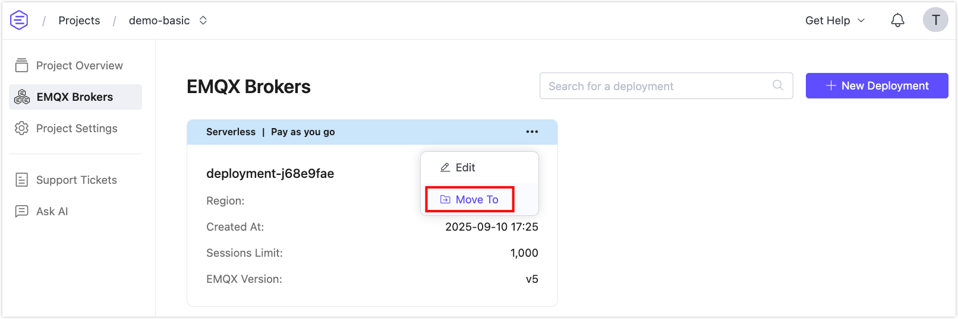Click the demo-basic breadcrumb name
The height and width of the screenshot is (319, 958).
[x=159, y=20]
